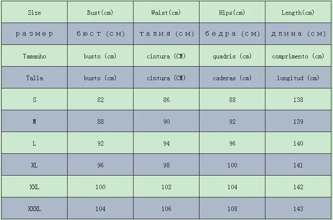Select the Hips(cm) column header
This screenshot has height=220, width=333.
tap(232, 13)
